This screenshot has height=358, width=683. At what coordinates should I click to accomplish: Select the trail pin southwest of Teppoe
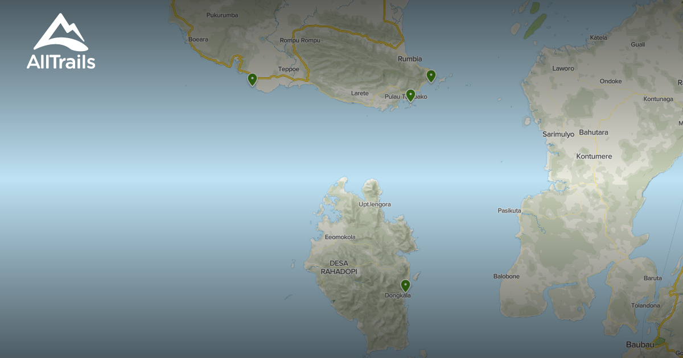pyautogui.click(x=252, y=80)
